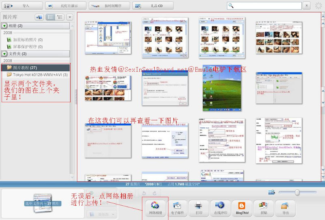Start the 幻灯片演示 slideshow
This screenshot has width=325, height=220.
click(66, 6)
